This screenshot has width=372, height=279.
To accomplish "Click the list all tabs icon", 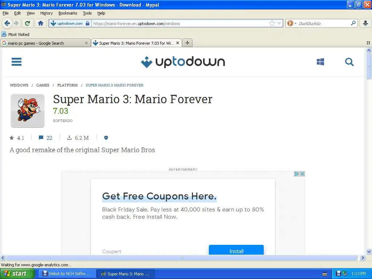I will pyautogui.click(x=368, y=43).
